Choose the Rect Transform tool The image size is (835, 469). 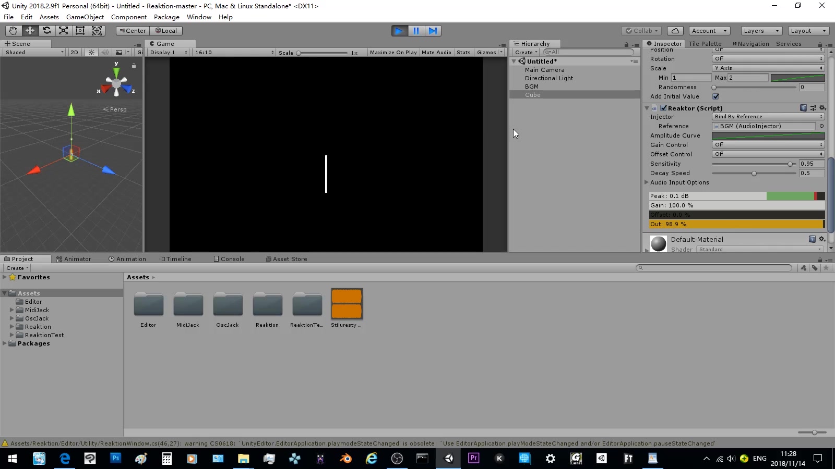(x=80, y=30)
